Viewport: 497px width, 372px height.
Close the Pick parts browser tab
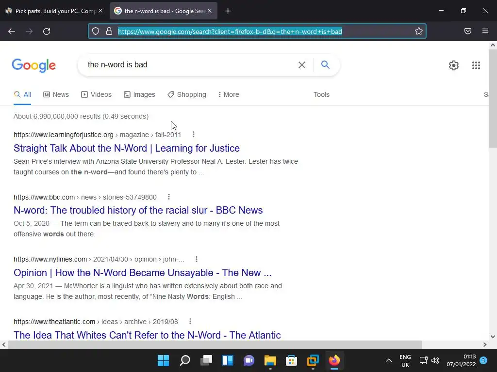tap(100, 11)
